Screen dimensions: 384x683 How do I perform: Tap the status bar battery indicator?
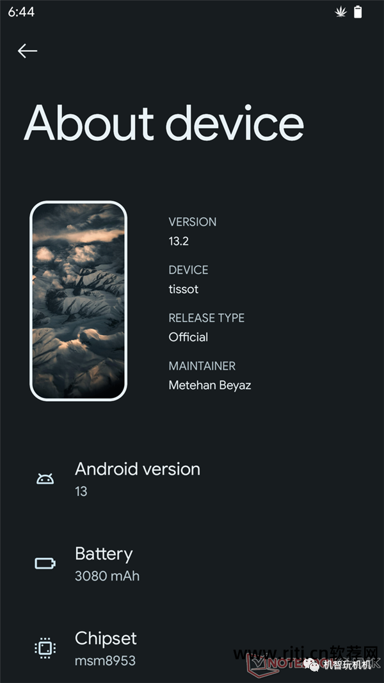click(358, 12)
